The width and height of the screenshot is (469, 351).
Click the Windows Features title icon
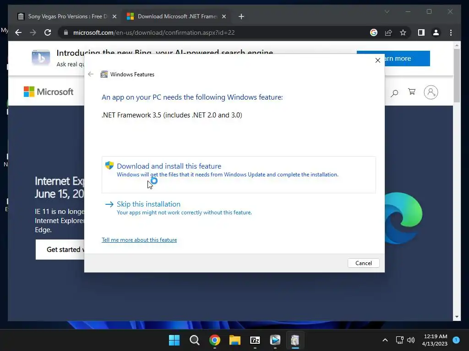coord(104,74)
